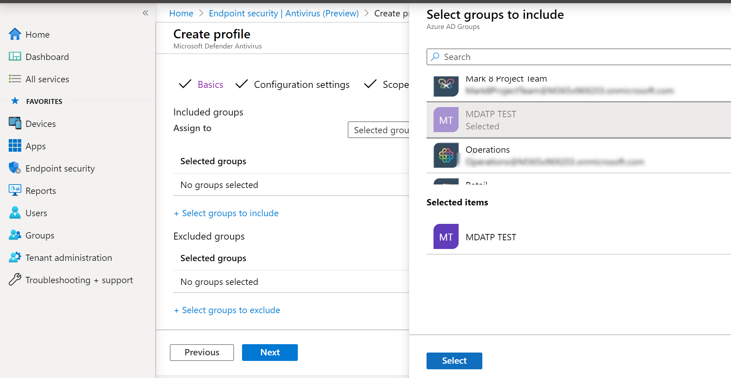Switch to the Basics step tab
Image resolution: width=731 pixels, height=378 pixels.
point(210,84)
